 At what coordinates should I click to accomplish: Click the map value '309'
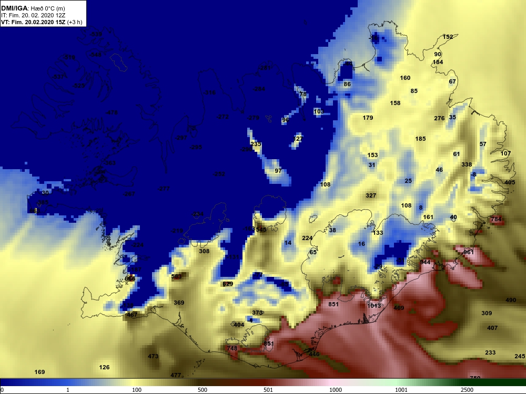coord(487,313)
